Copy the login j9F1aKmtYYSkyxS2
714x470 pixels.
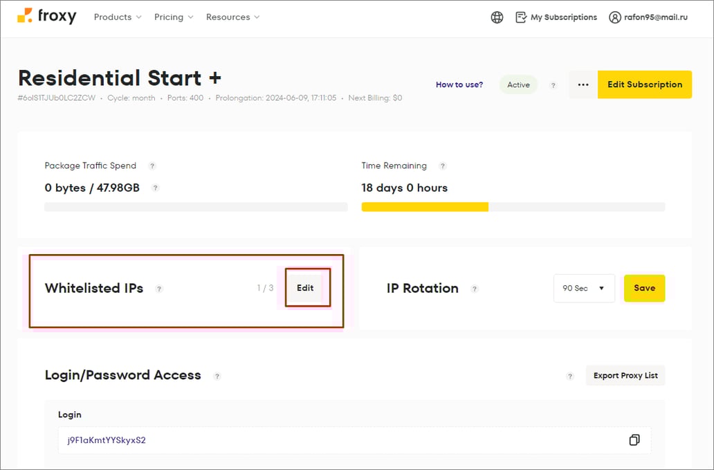pos(634,440)
